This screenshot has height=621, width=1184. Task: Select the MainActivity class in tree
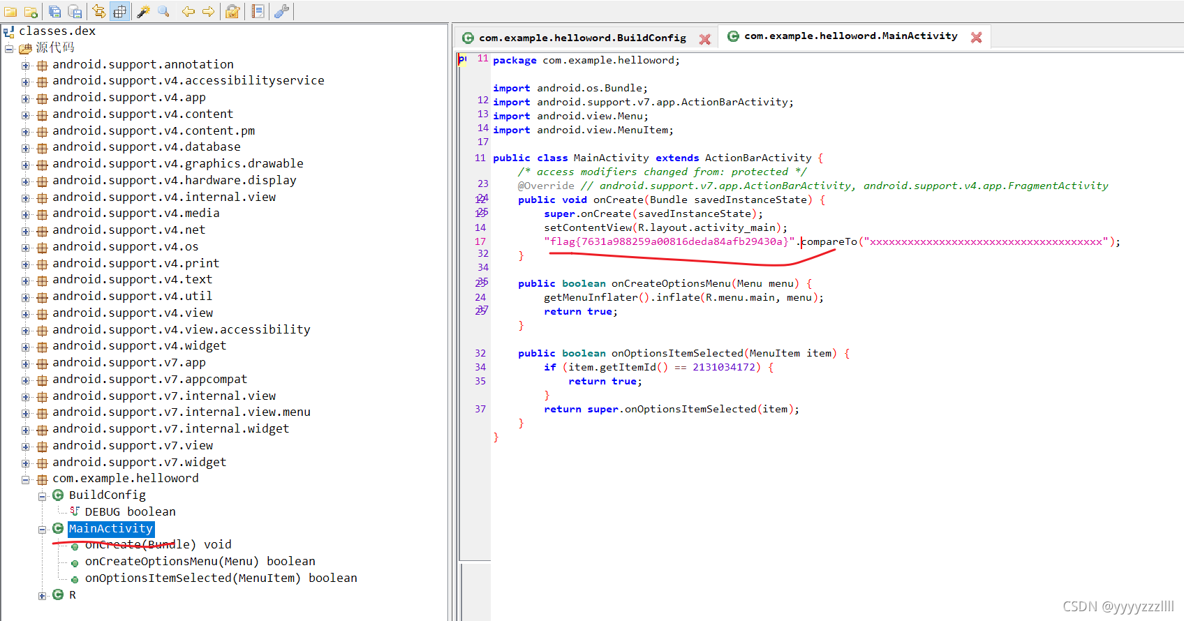(x=110, y=528)
